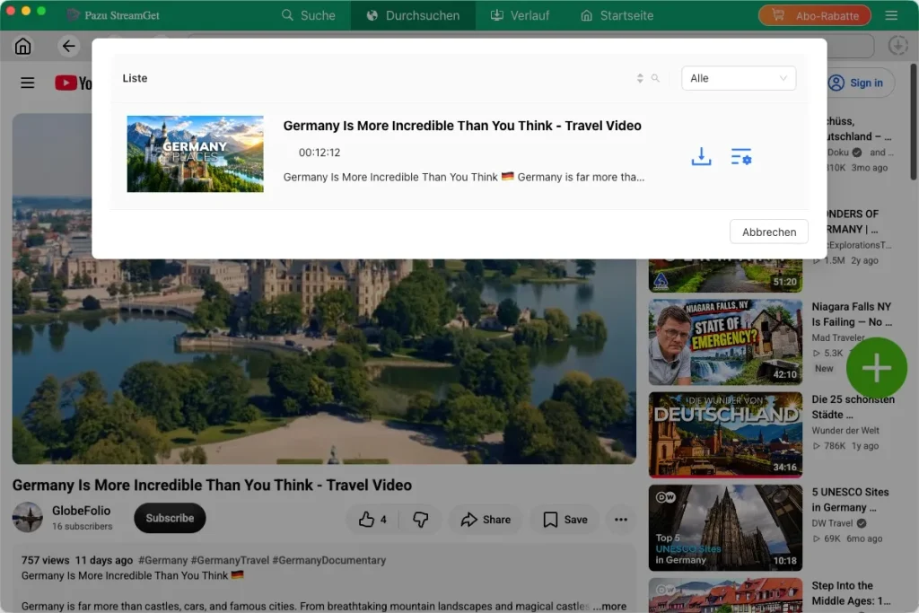Image resolution: width=919 pixels, height=613 pixels.
Task: Sign in to YouTube
Action: click(856, 83)
